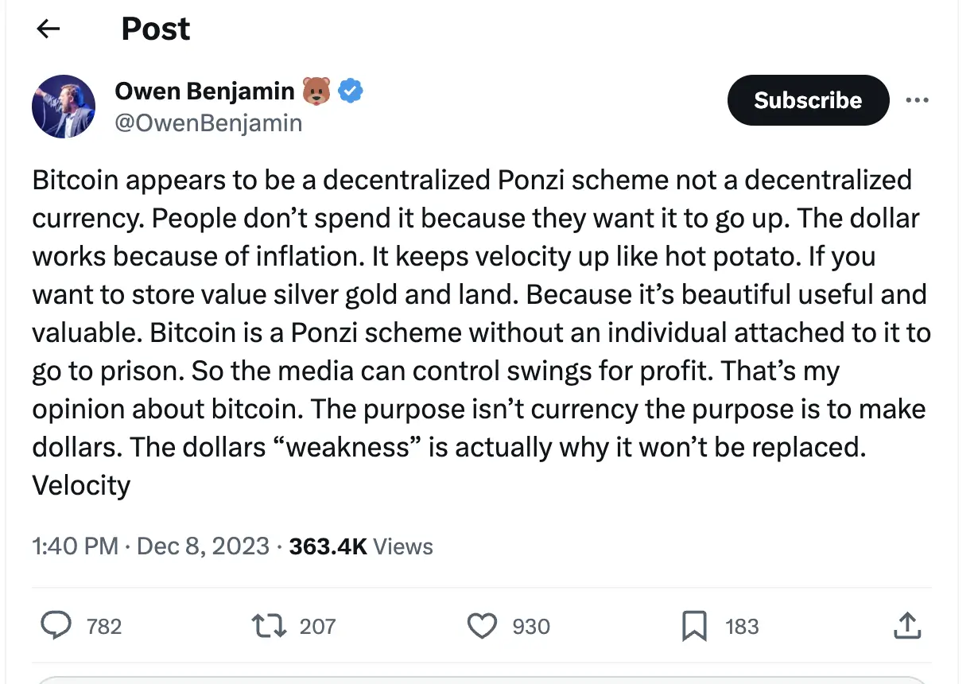Click the 782 replies count
The height and width of the screenshot is (684, 978).
click(x=104, y=627)
